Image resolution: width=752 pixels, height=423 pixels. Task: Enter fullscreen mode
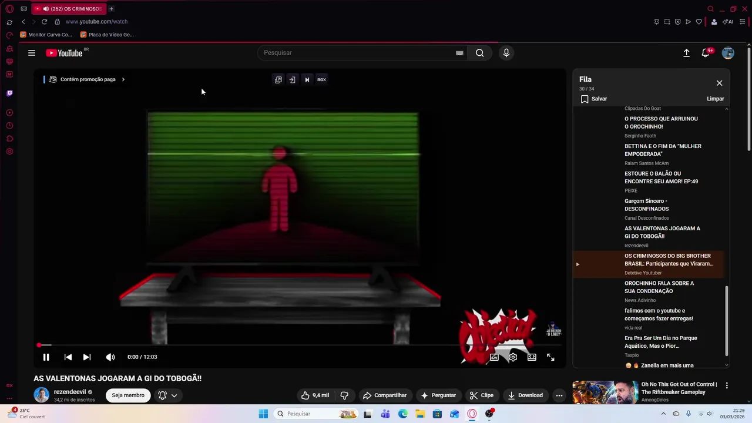tap(550, 357)
